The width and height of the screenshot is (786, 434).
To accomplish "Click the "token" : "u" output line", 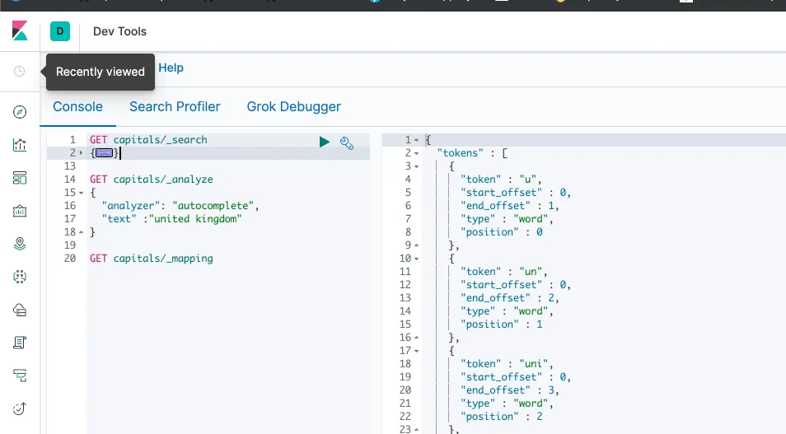I will 501,180.
